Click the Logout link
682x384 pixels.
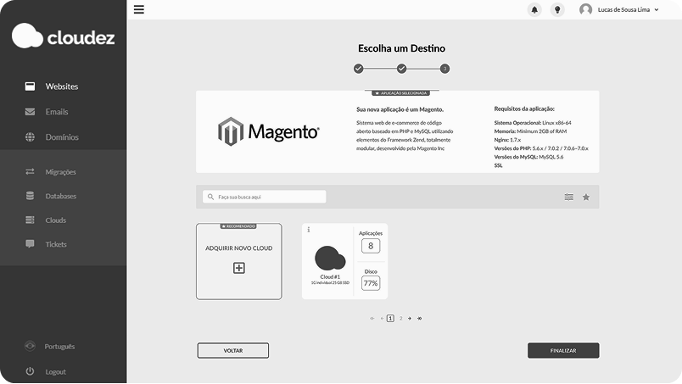(x=56, y=372)
